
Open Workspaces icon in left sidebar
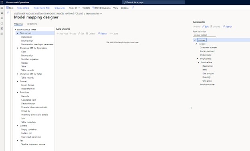2,28
